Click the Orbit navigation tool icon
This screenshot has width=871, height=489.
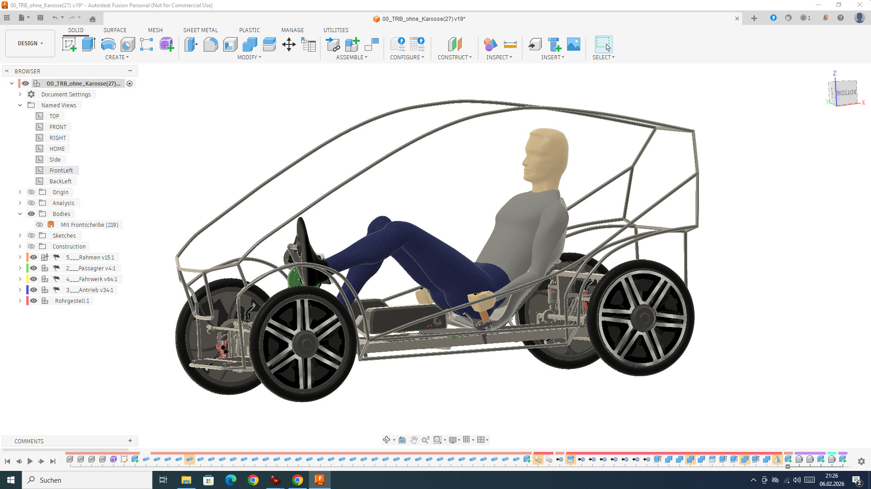(386, 440)
